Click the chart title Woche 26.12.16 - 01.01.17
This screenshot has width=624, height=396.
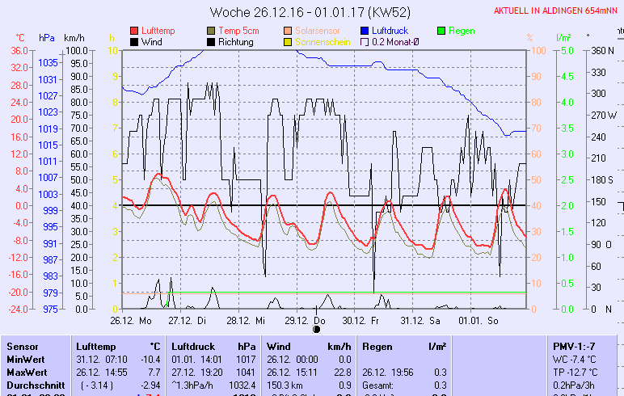click(310, 12)
